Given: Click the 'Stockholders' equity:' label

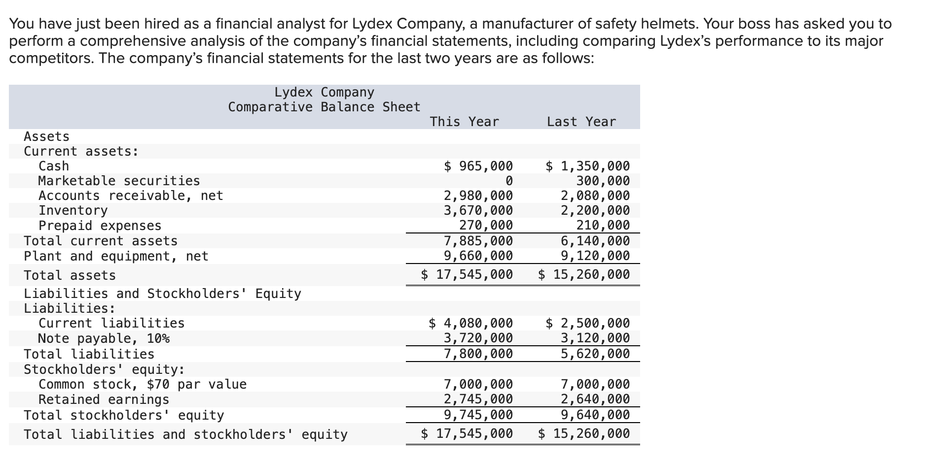Looking at the screenshot, I should [104, 369].
